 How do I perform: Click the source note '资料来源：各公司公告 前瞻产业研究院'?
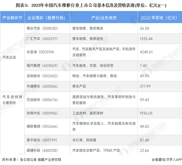pos(31,160)
